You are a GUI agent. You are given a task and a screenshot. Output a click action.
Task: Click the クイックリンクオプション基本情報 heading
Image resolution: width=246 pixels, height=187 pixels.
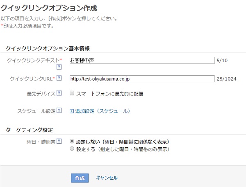[48, 48]
